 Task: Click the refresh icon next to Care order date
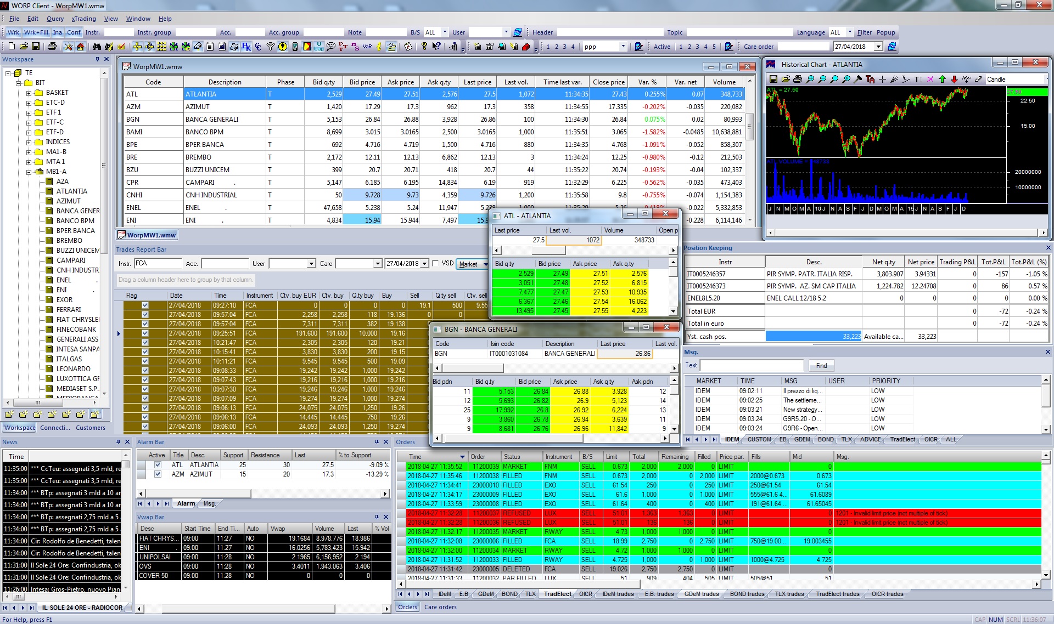[892, 47]
